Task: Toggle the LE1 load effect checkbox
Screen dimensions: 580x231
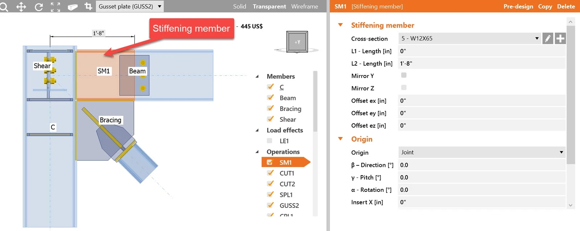Action: [x=269, y=141]
